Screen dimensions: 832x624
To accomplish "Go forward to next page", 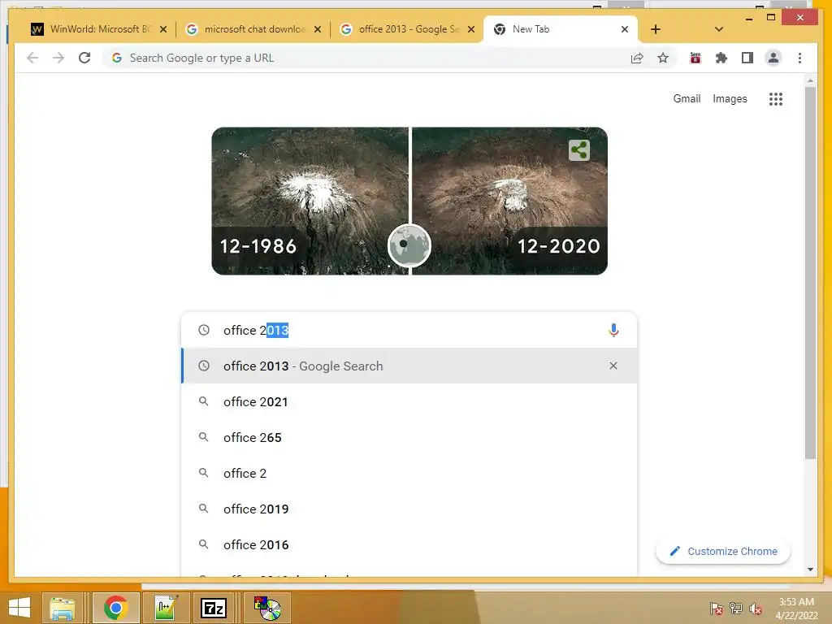I will (58, 58).
